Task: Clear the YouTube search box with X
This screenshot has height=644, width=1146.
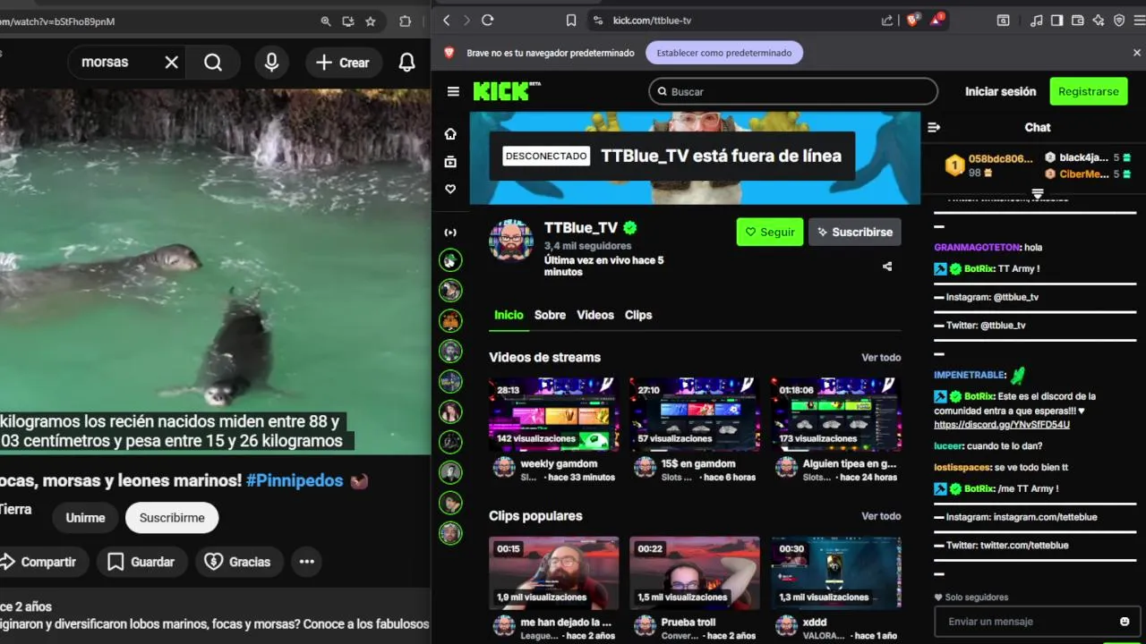Action: tap(171, 63)
